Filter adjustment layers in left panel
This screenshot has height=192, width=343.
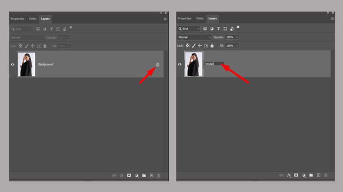click(44, 29)
